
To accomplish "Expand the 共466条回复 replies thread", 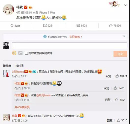I will click(22, 107).
